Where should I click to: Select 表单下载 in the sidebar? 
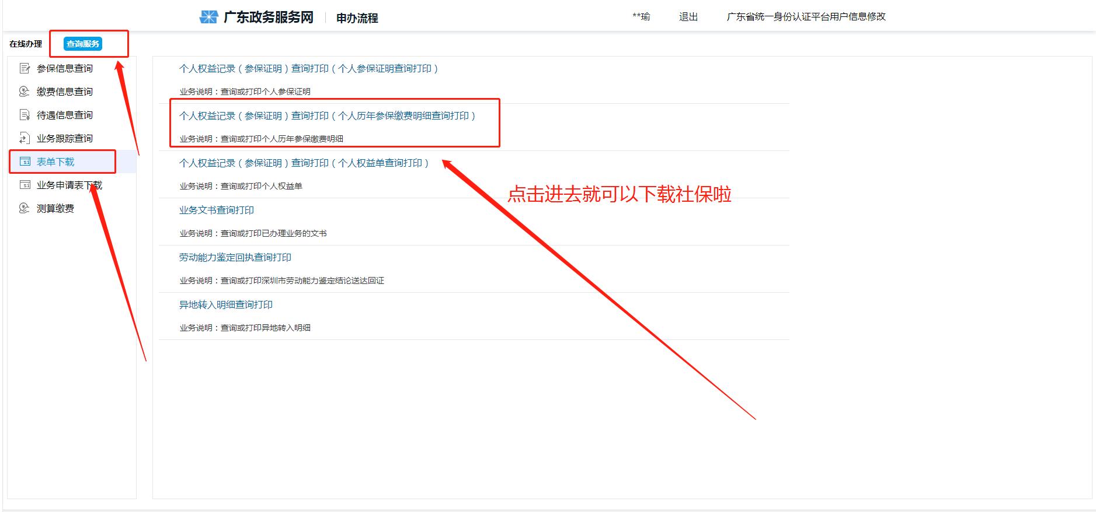(x=55, y=162)
